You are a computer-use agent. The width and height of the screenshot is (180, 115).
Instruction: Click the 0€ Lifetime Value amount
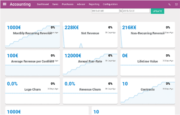[x=125, y=56]
